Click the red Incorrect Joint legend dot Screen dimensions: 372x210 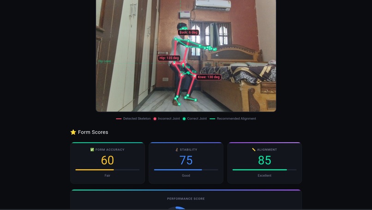[x=155, y=119]
